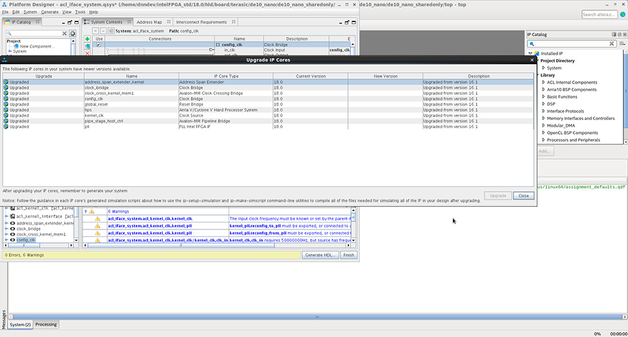Viewport: 628px width, 337px height.
Task: Click warning icon for kernel_clk message
Action: tap(97, 219)
